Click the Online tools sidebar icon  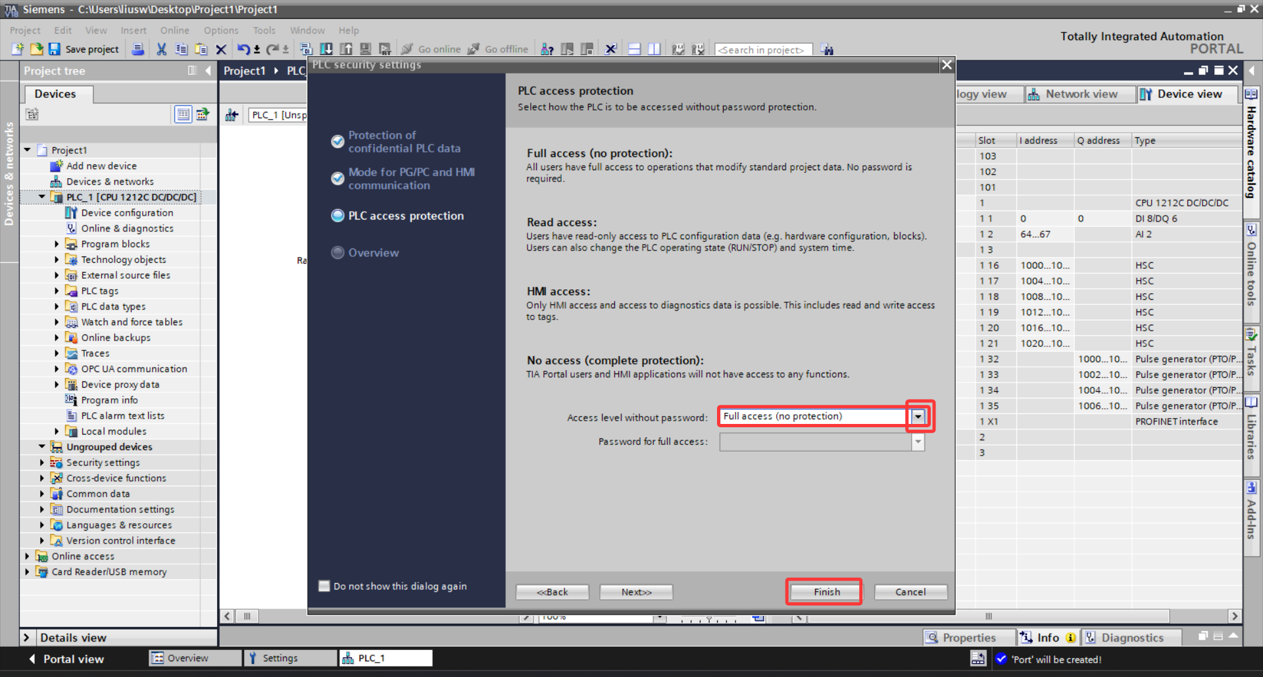click(1251, 231)
